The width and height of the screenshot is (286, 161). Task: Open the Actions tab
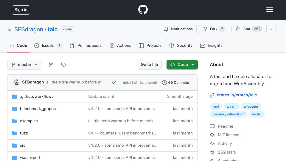pos(120,45)
